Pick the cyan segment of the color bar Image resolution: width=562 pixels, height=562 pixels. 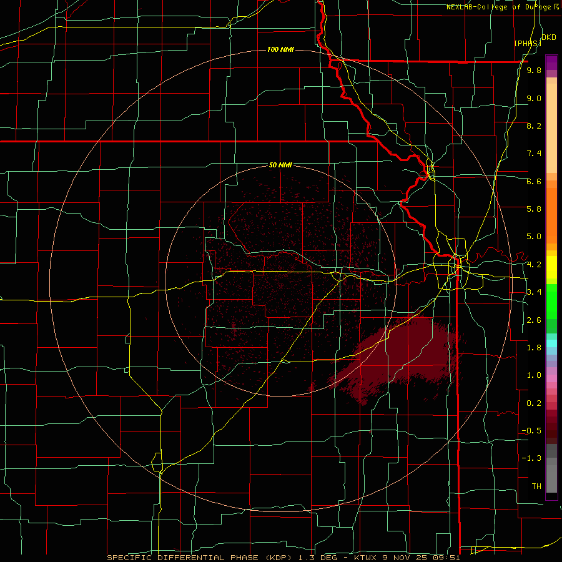(551, 343)
